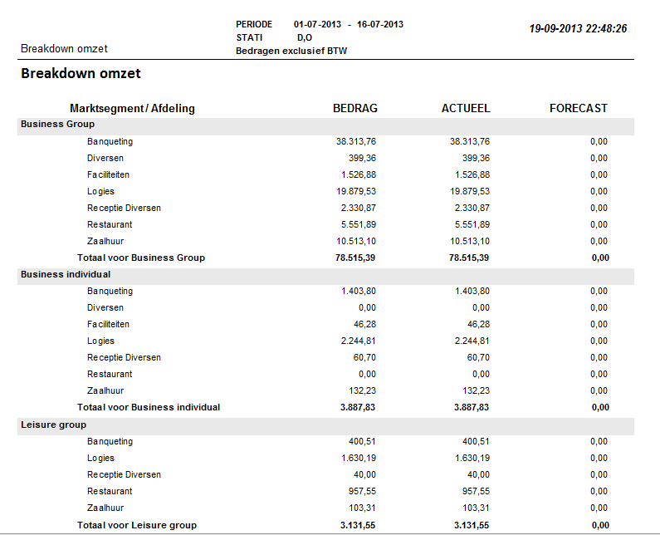The height and width of the screenshot is (535, 660).
Task: Click BEDRAG value 400,51 for Banqueting
Action: [362, 441]
